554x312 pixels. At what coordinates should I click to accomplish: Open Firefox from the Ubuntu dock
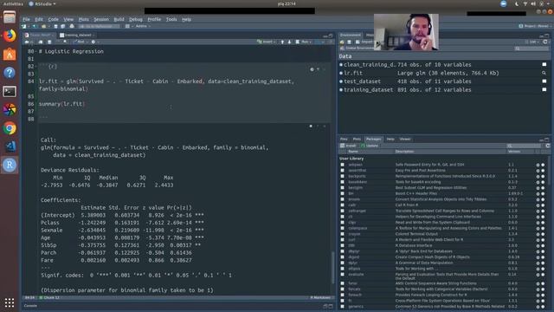coord(10,36)
